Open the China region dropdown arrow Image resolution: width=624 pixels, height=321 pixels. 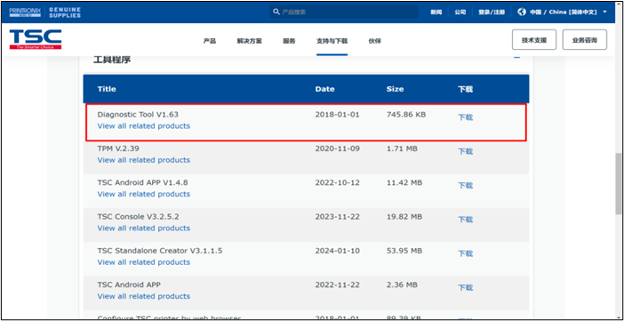tap(605, 12)
